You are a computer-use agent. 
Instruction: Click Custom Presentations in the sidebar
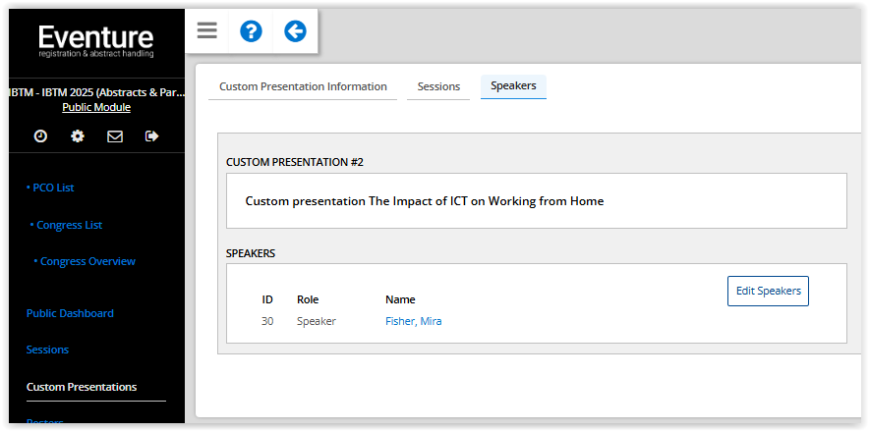(82, 387)
